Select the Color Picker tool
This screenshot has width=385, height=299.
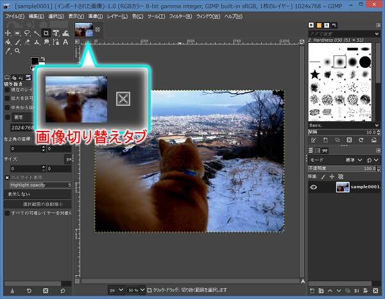[x=8, y=51]
